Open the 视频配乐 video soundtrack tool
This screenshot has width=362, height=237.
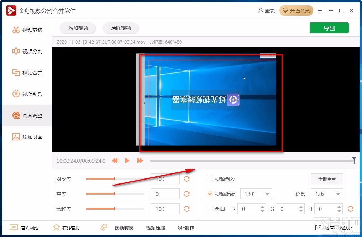[x=27, y=94]
